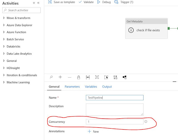Click the Azure Data Explorer label
178x140 pixels.
pyautogui.click(x=19, y=25)
